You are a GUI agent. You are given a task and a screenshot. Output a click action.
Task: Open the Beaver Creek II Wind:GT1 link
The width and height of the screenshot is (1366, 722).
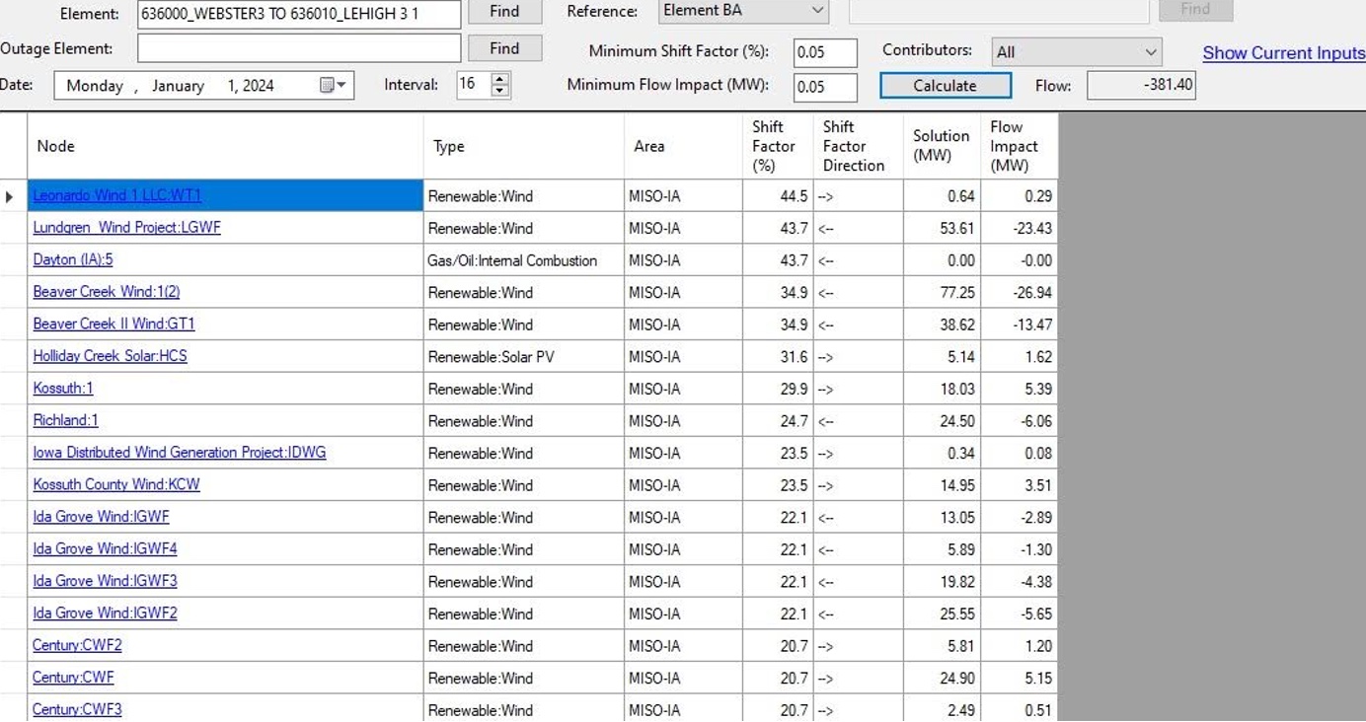tap(114, 324)
